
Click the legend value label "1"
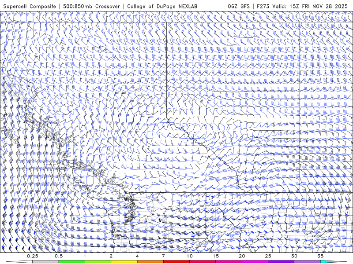tap(85, 256)
